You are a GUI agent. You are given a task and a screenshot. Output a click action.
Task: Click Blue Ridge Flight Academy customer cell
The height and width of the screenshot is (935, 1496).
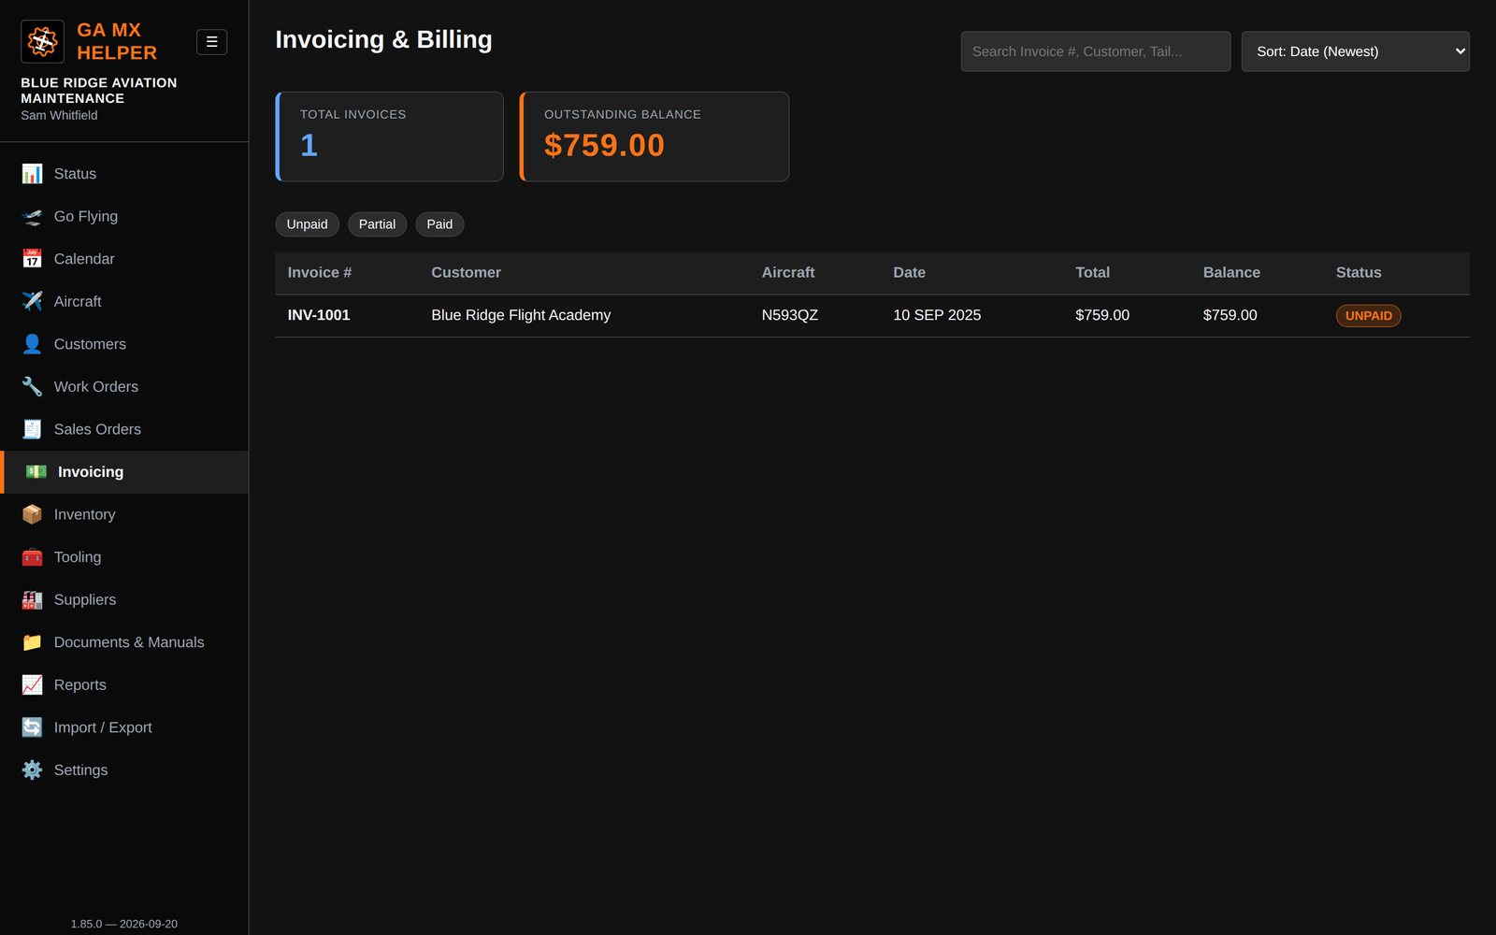click(x=521, y=315)
